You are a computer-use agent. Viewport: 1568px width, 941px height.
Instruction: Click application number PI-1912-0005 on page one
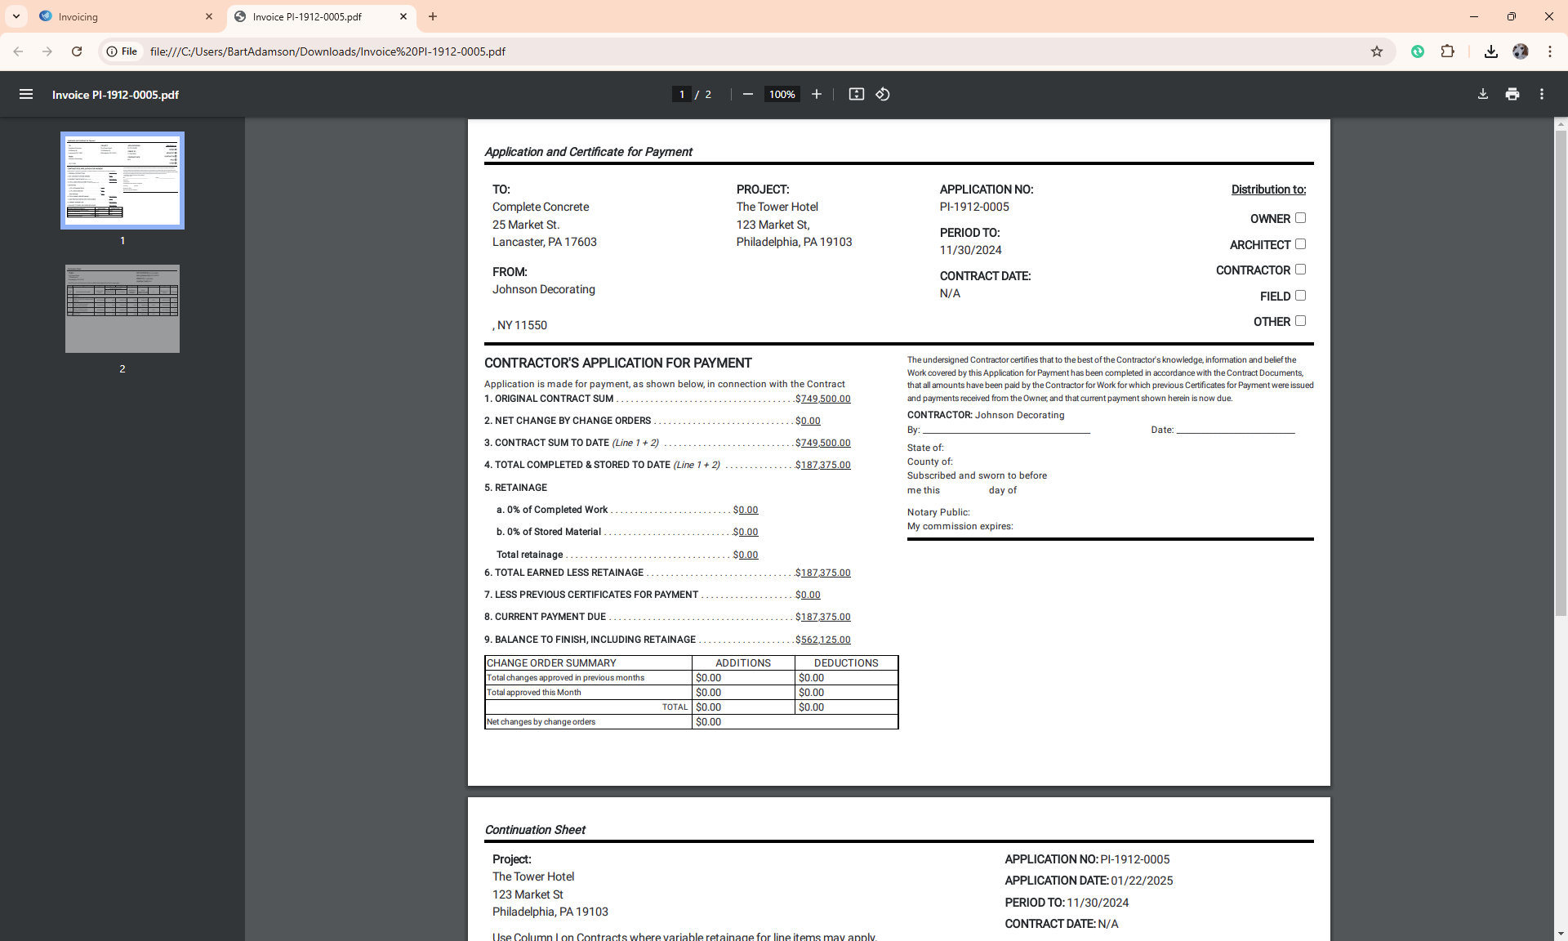[x=974, y=207]
